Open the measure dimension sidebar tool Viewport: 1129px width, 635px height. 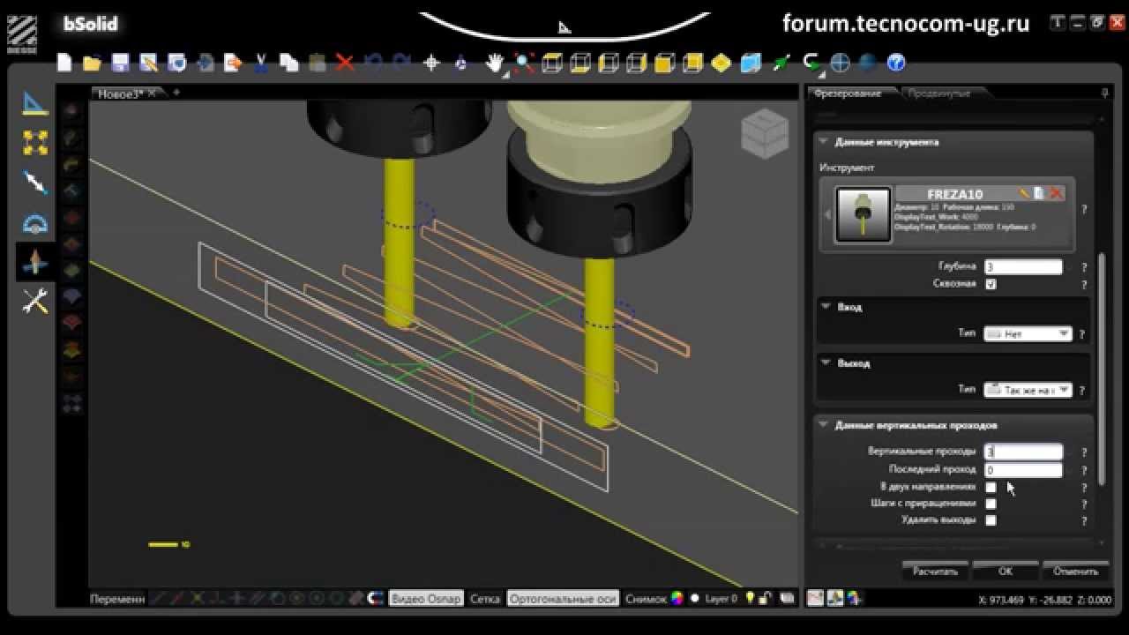click(x=35, y=183)
